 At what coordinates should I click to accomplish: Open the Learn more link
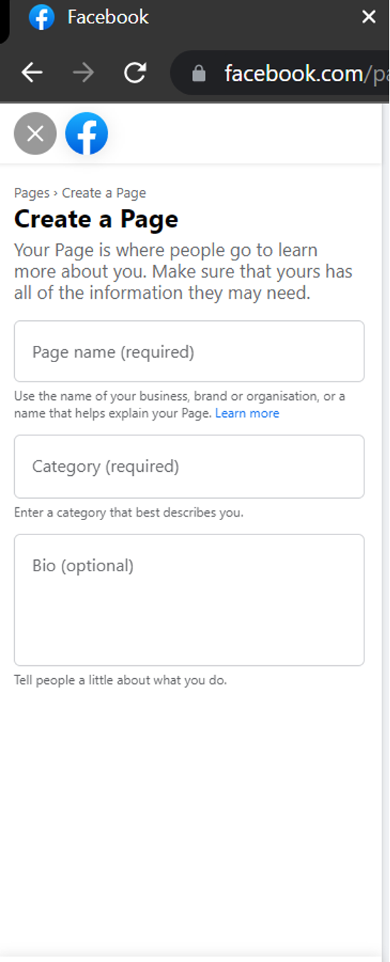click(247, 413)
